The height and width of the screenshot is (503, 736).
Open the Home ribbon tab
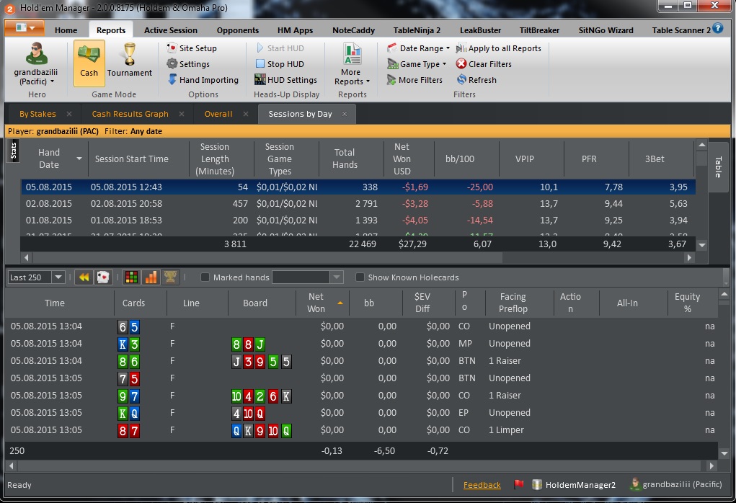(x=66, y=30)
